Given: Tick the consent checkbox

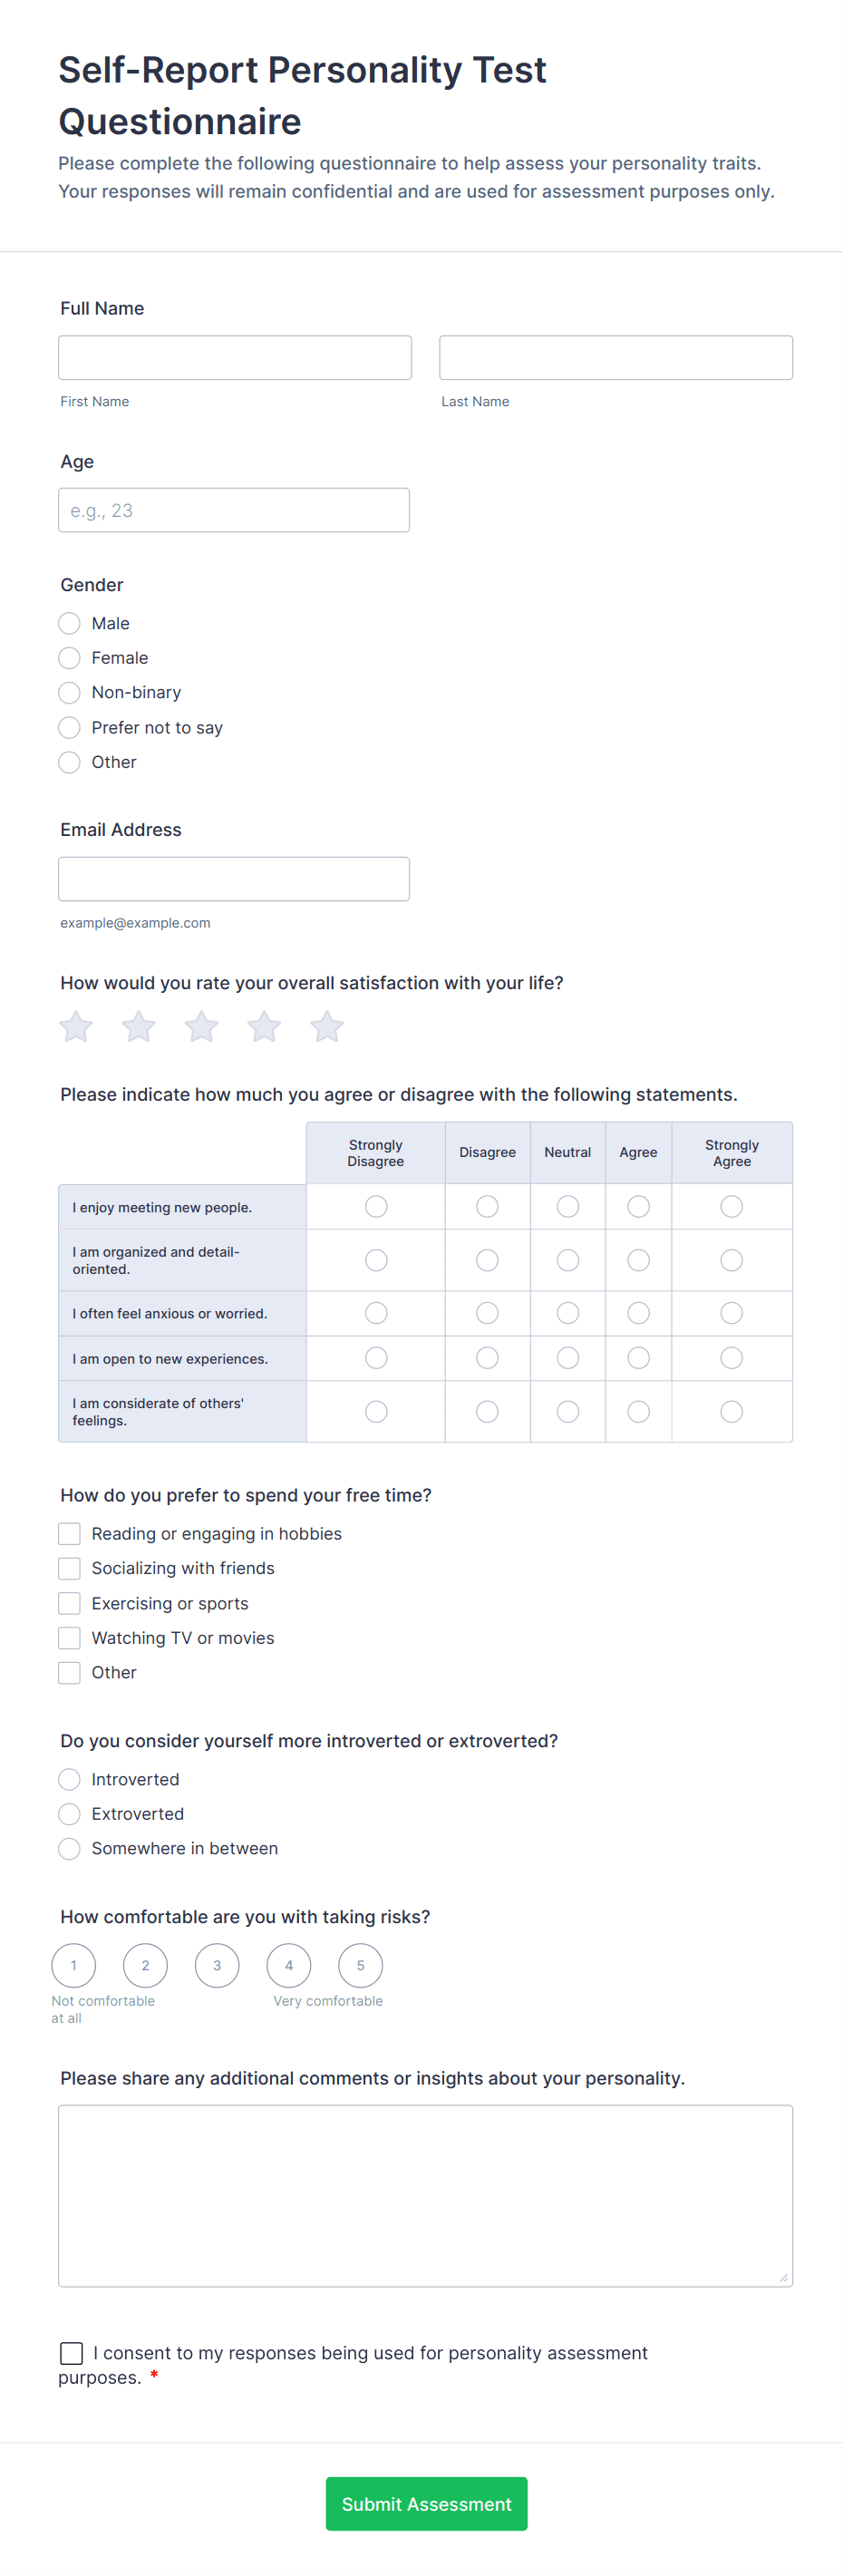Looking at the screenshot, I should 72,2353.
